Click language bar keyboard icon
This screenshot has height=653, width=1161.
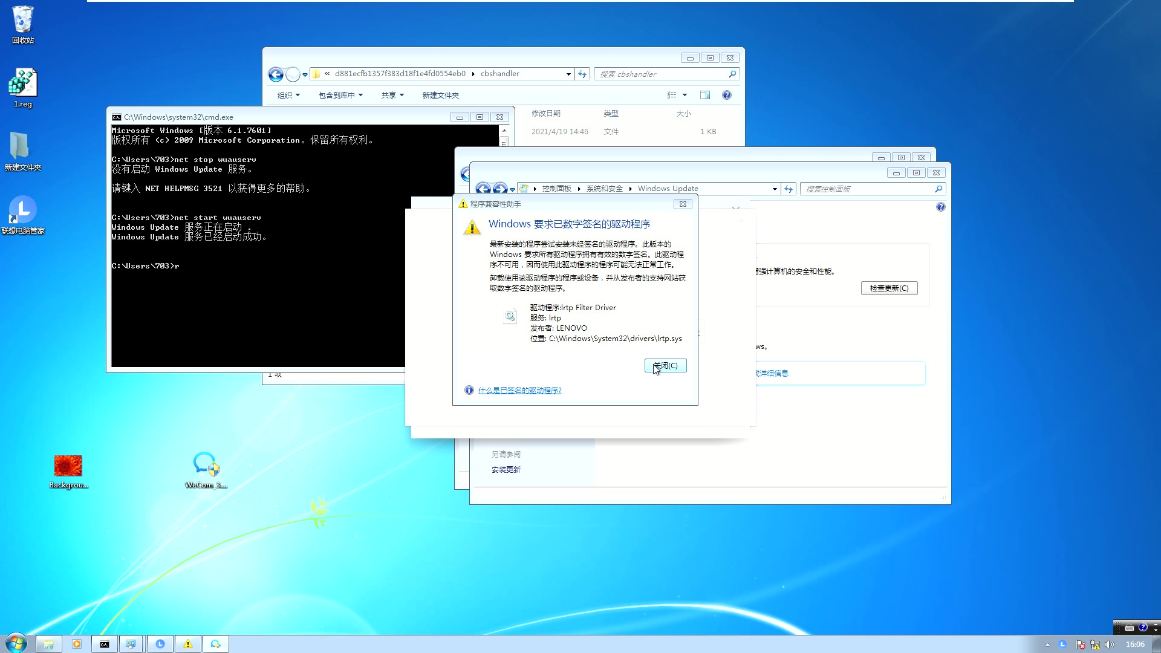pyautogui.click(x=1129, y=628)
